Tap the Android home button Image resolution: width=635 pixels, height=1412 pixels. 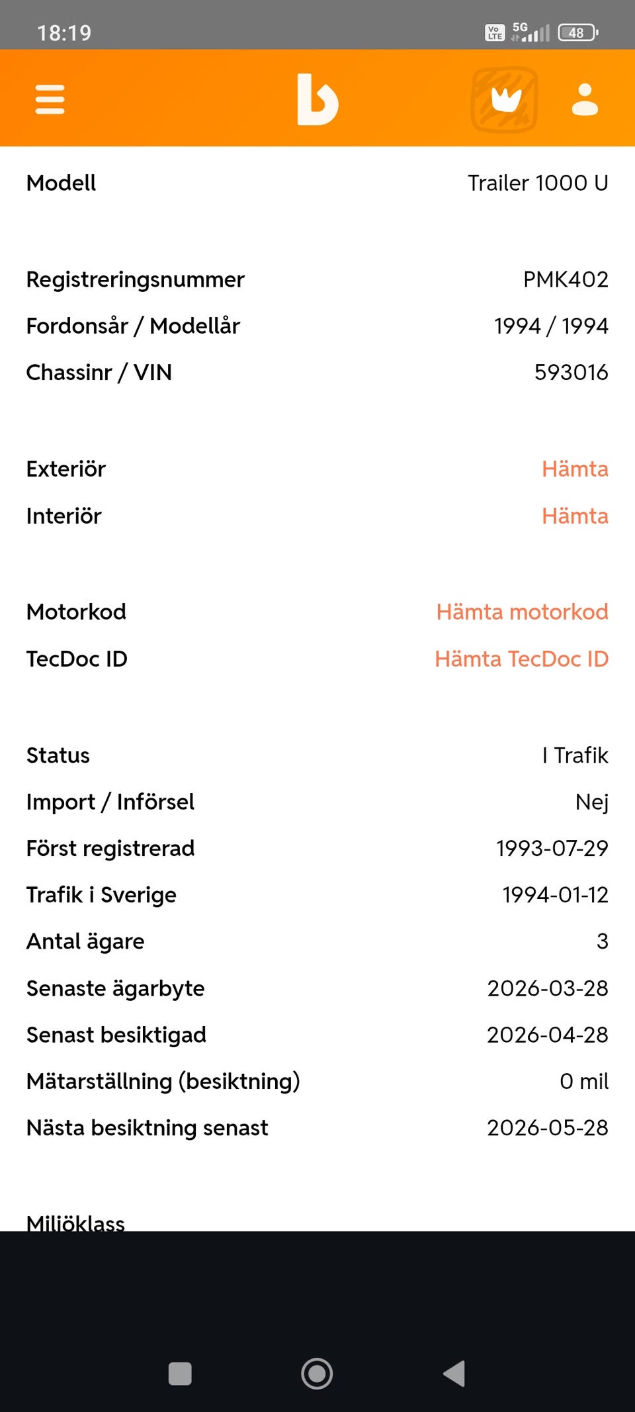(317, 1374)
